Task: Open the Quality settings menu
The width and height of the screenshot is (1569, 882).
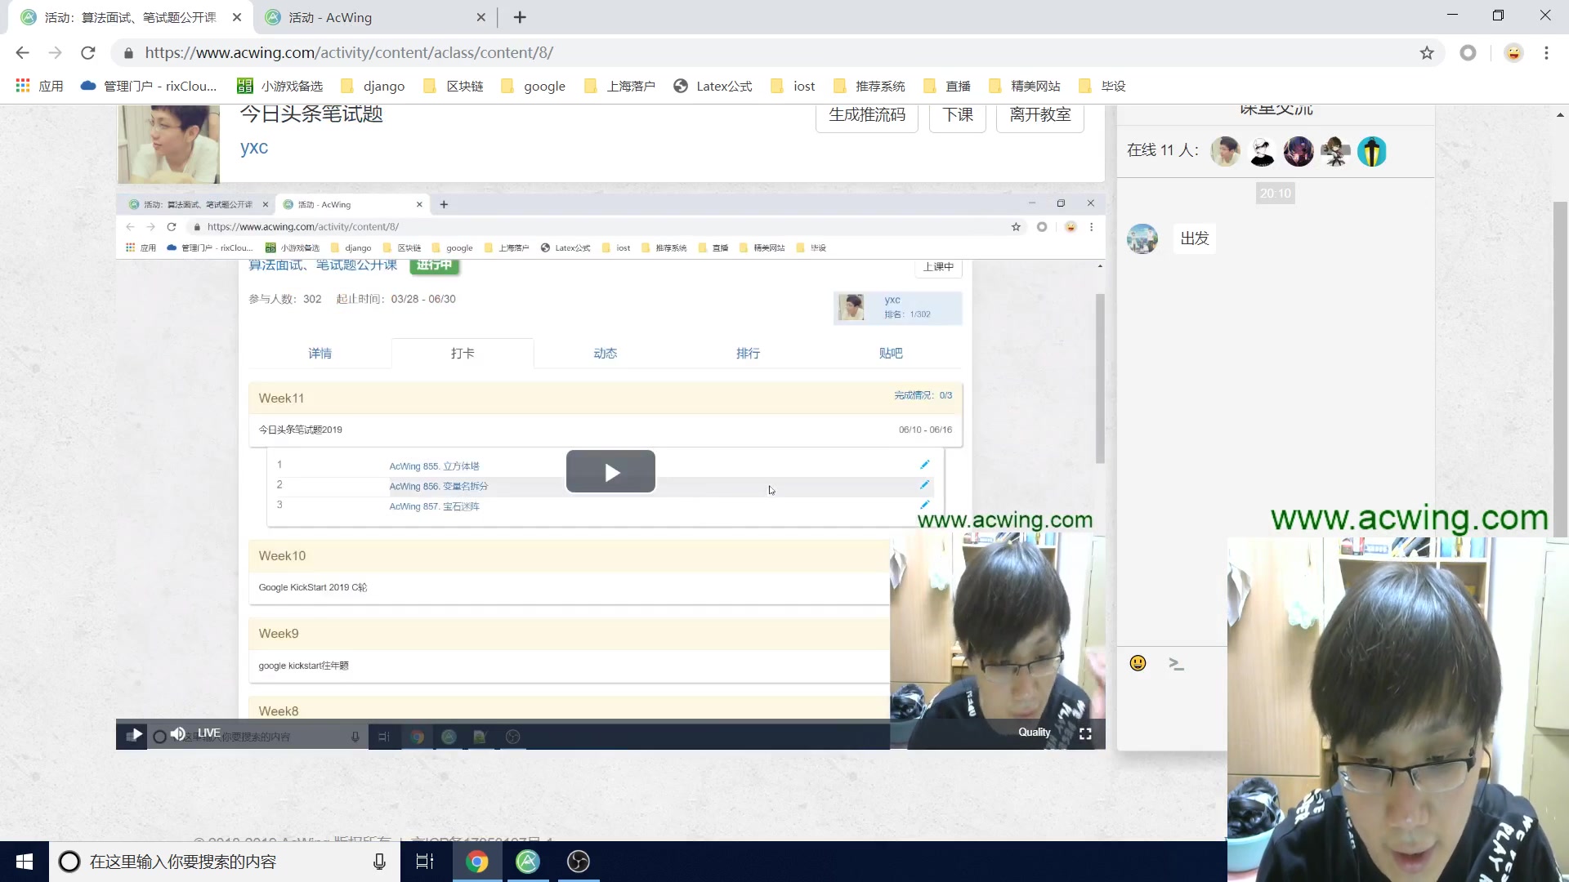Action: pos(1035,733)
